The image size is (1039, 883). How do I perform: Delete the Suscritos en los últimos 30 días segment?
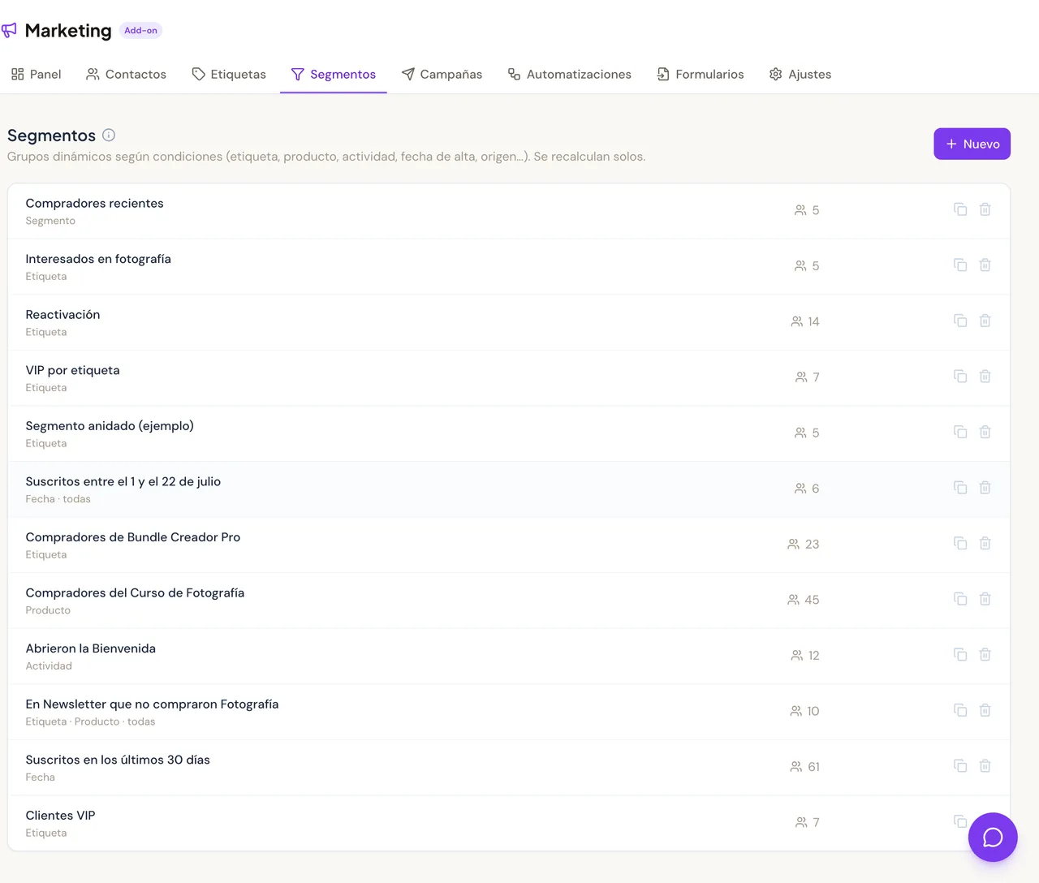point(985,765)
